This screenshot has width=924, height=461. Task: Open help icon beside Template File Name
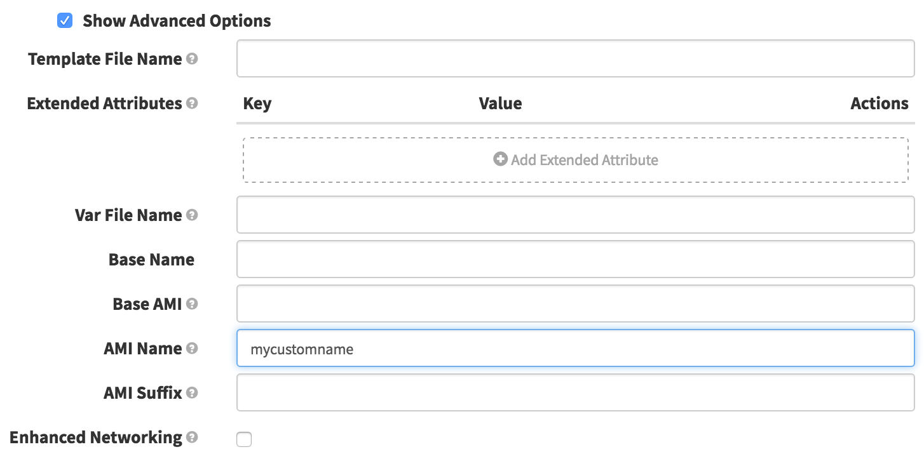tap(192, 59)
